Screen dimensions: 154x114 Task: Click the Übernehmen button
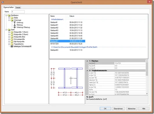point(118,109)
